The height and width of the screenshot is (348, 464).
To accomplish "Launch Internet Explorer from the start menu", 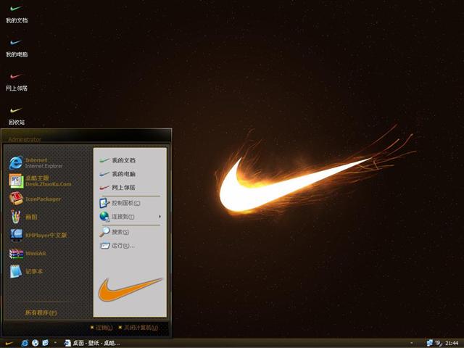I will (36, 163).
